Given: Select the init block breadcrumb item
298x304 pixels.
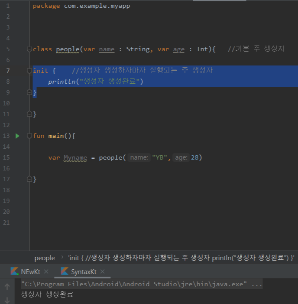Looking at the screenshot, I should click(x=181, y=258).
